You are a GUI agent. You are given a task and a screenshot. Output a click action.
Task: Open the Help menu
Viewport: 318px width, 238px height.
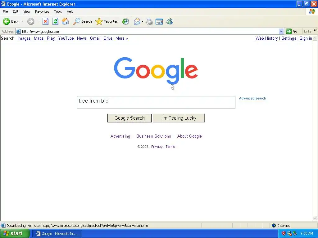coord(70,11)
